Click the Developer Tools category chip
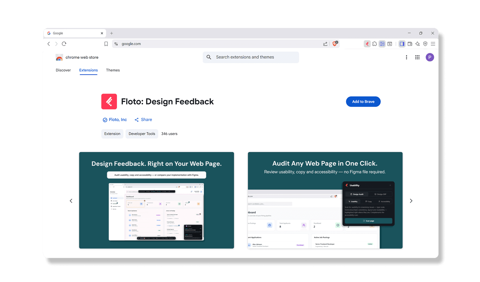The image size is (480, 282). pyautogui.click(x=142, y=134)
